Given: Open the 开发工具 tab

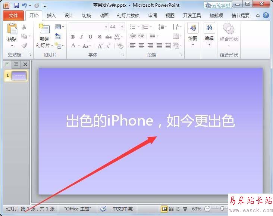Looking at the screenshot, I should (x=192, y=16).
